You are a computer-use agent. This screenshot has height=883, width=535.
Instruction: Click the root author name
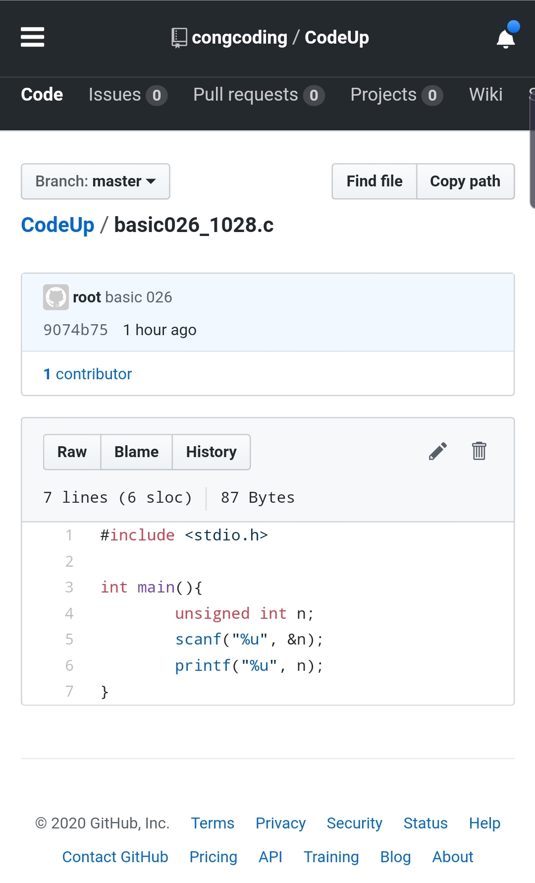click(x=87, y=297)
